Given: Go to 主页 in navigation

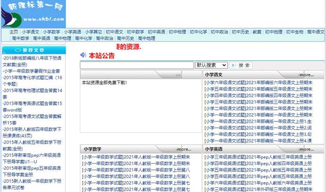Looking at the screenshot, I should (14, 32).
